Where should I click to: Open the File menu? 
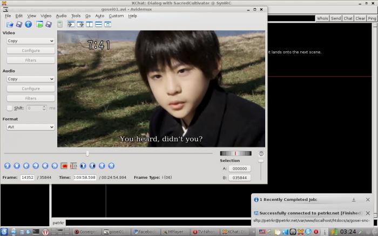pos(8,16)
